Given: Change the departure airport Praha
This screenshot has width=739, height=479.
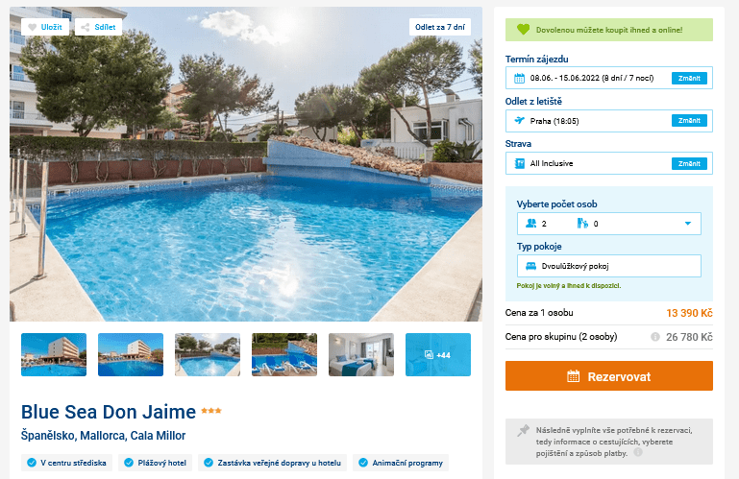Looking at the screenshot, I should [x=689, y=121].
